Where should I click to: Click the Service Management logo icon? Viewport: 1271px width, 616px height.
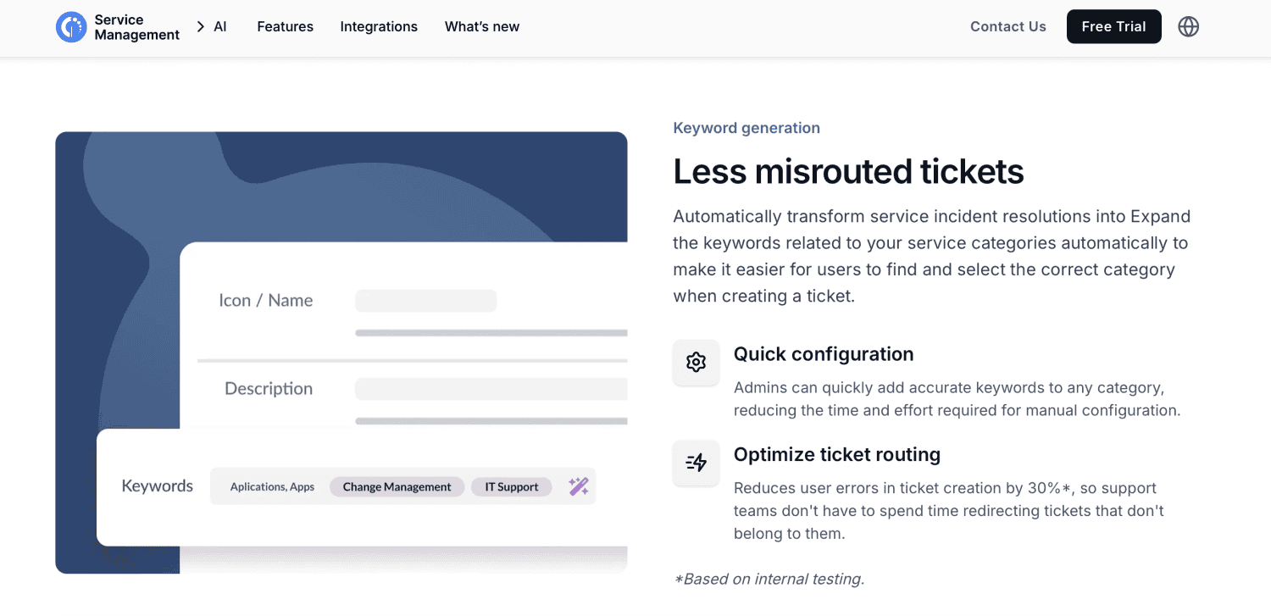coord(71,27)
